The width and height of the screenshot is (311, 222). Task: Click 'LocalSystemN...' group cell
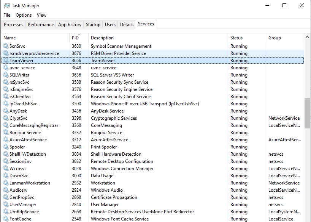click(284, 212)
